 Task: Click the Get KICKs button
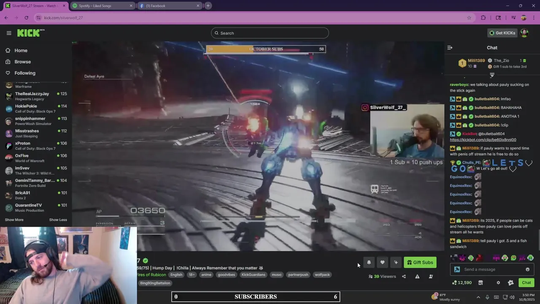(x=502, y=33)
